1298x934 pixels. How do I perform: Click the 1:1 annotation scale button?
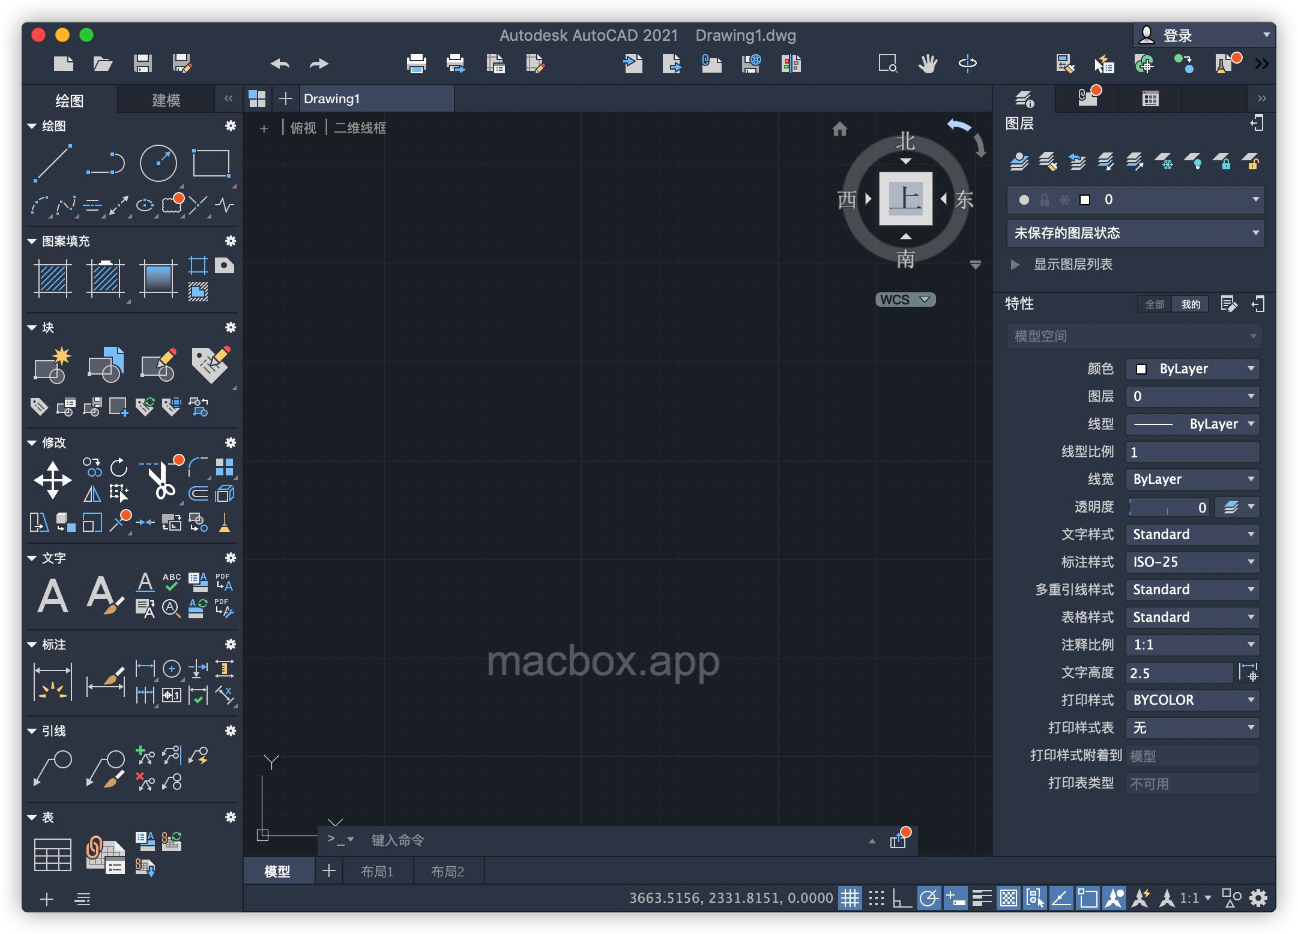click(x=1194, y=898)
